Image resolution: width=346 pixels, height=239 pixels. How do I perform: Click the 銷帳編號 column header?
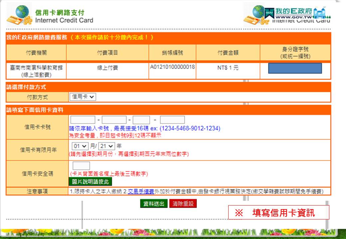172,52
